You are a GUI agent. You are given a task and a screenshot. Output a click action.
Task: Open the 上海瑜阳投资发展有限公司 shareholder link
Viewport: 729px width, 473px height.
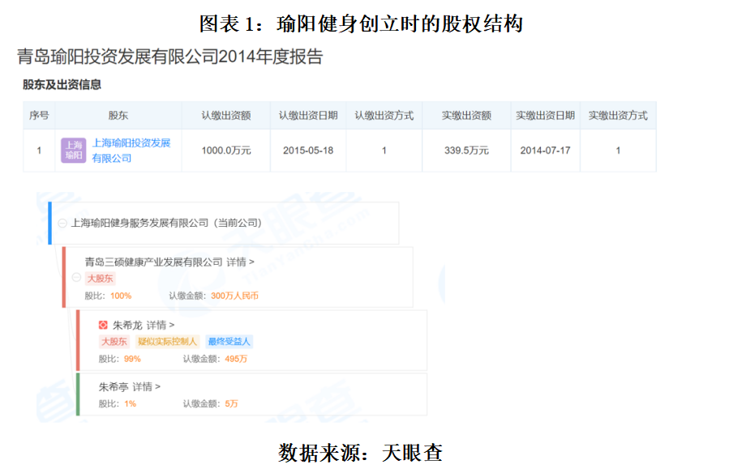pyautogui.click(x=131, y=151)
